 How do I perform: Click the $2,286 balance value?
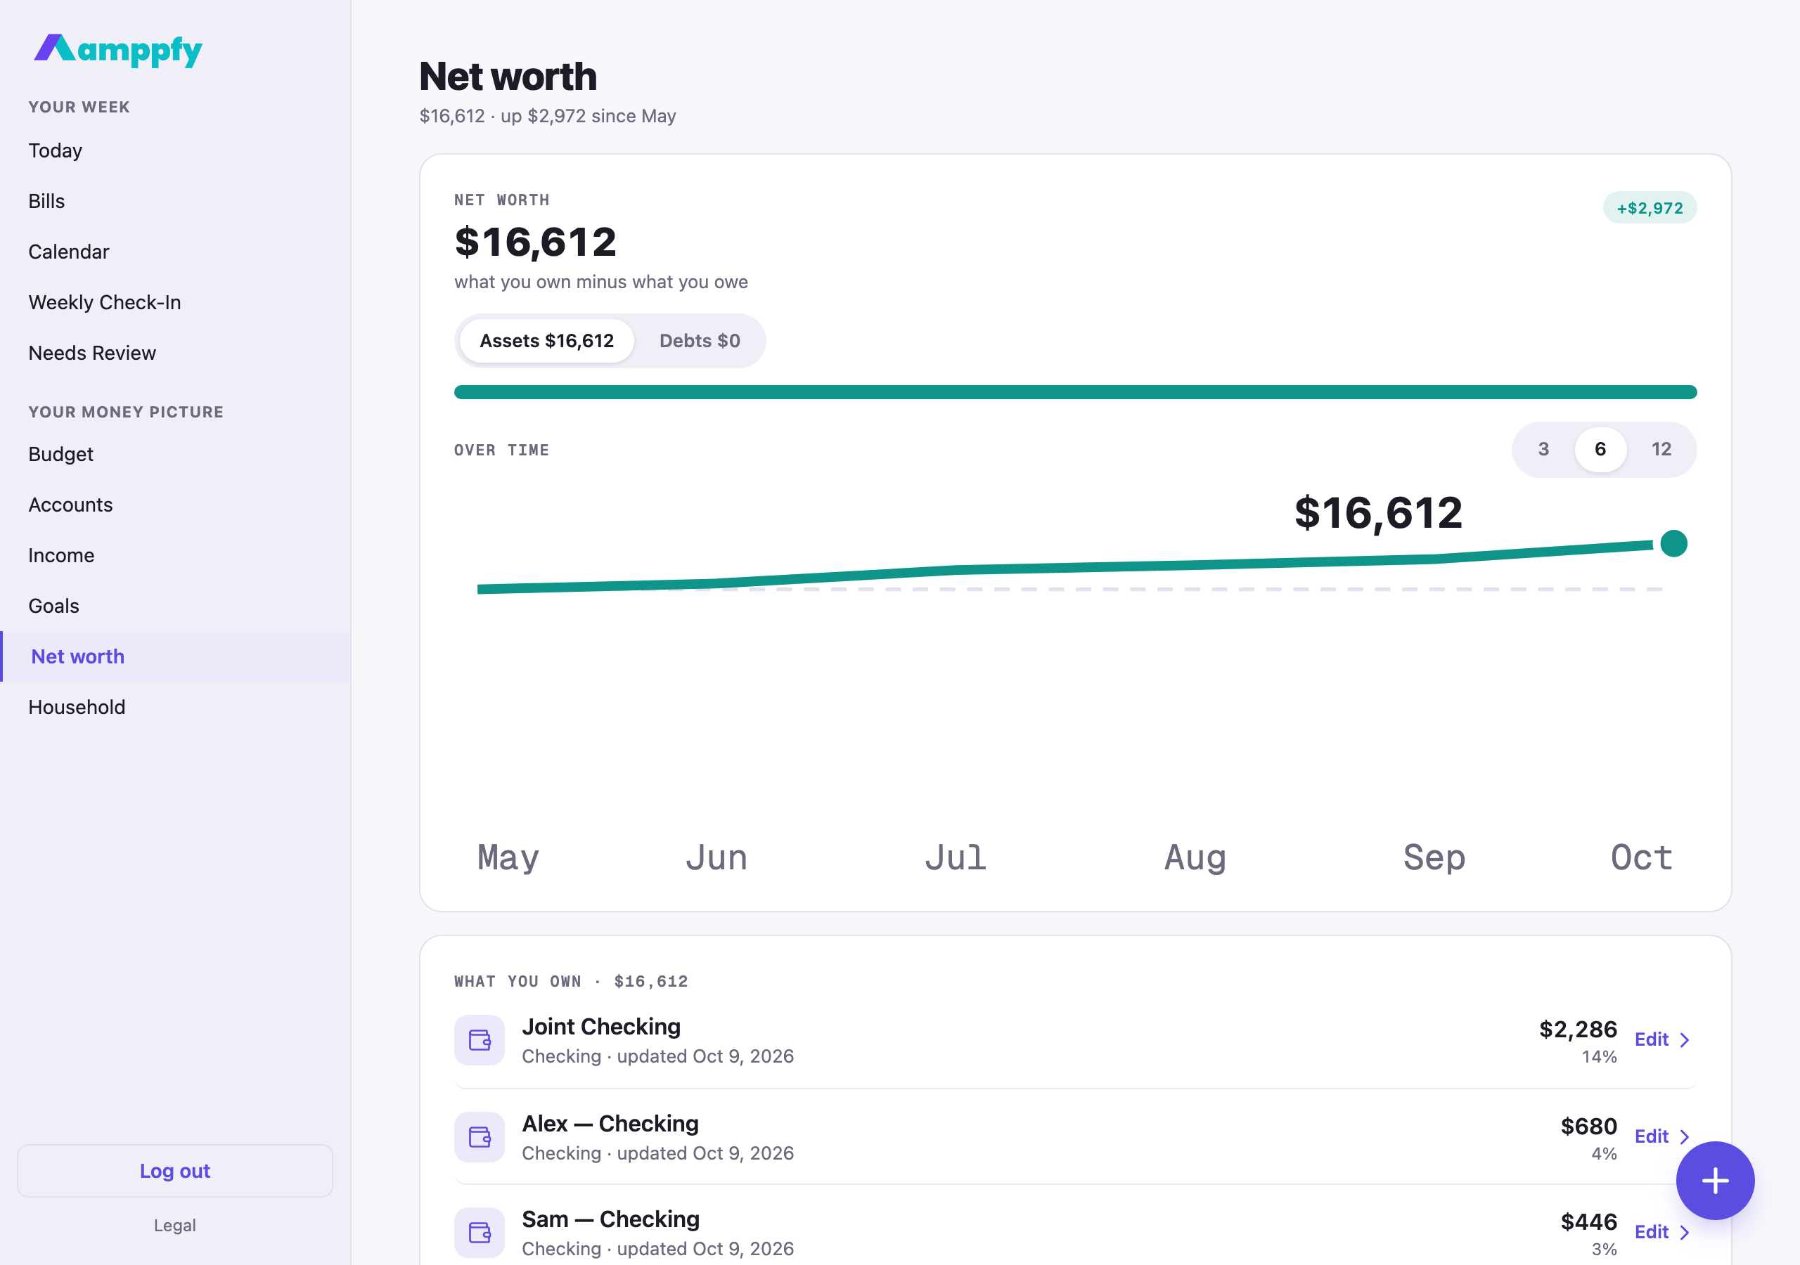coord(1577,1029)
